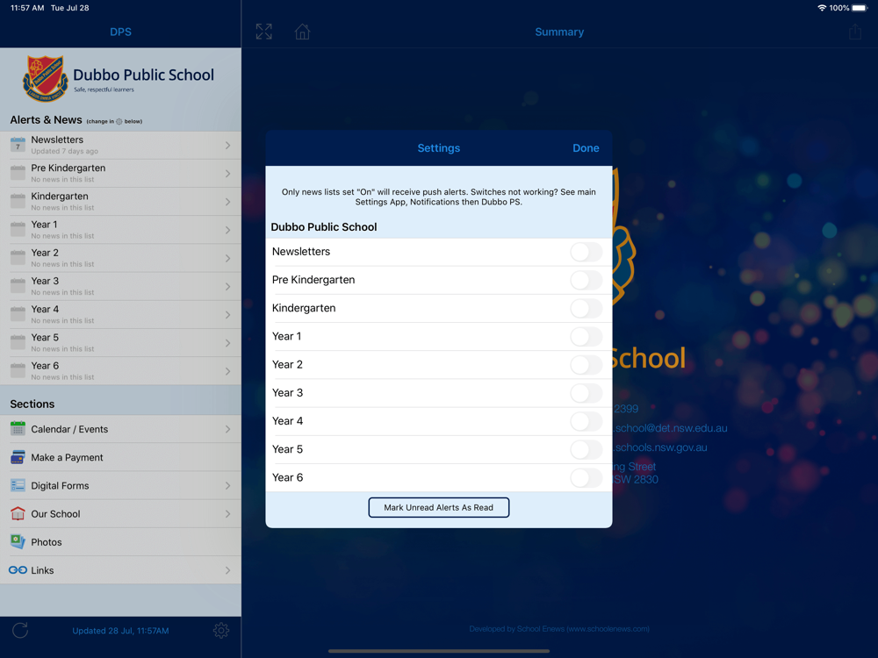Tap the Dubbo Public School crest logo
Viewport: 878px width, 658px height.
(x=46, y=78)
